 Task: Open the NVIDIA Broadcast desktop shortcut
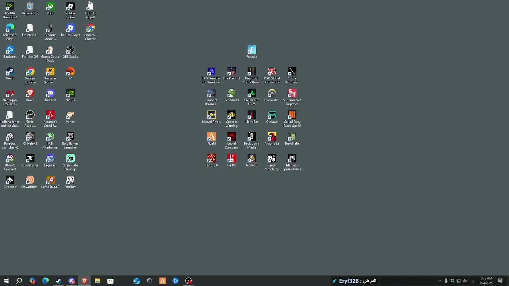[x=10, y=10]
